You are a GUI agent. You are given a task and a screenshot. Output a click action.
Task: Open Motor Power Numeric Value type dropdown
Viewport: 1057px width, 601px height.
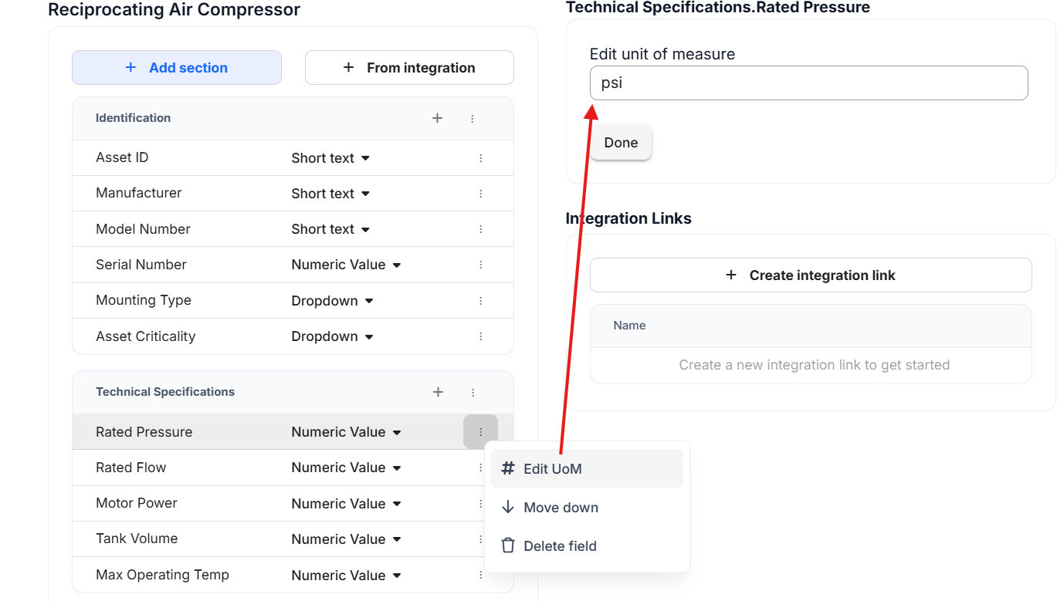(x=346, y=504)
